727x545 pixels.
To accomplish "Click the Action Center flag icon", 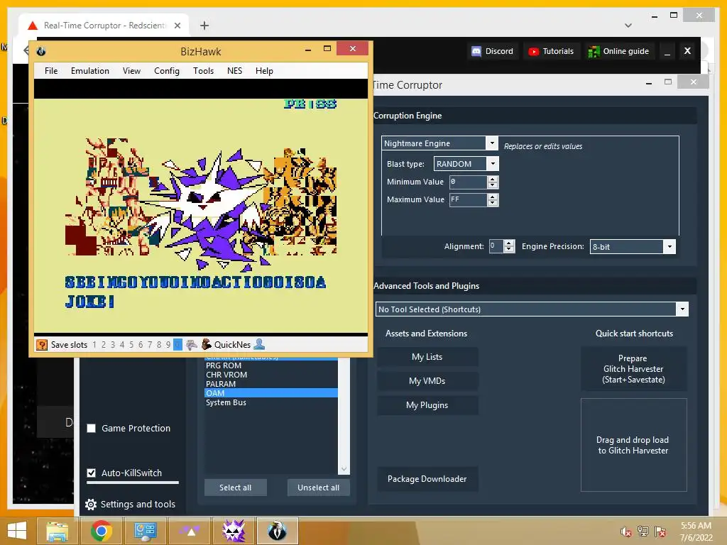I will tap(660, 532).
